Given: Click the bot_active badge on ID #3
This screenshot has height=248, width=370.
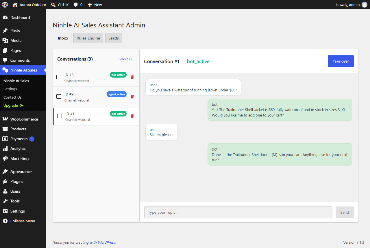Looking at the screenshot, I should [x=118, y=75].
